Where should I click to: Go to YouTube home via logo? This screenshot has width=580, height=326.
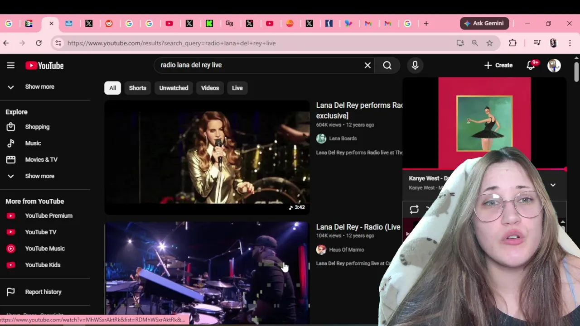(x=44, y=66)
